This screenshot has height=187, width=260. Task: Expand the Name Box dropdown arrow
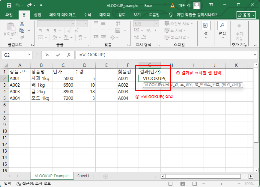[29, 55]
